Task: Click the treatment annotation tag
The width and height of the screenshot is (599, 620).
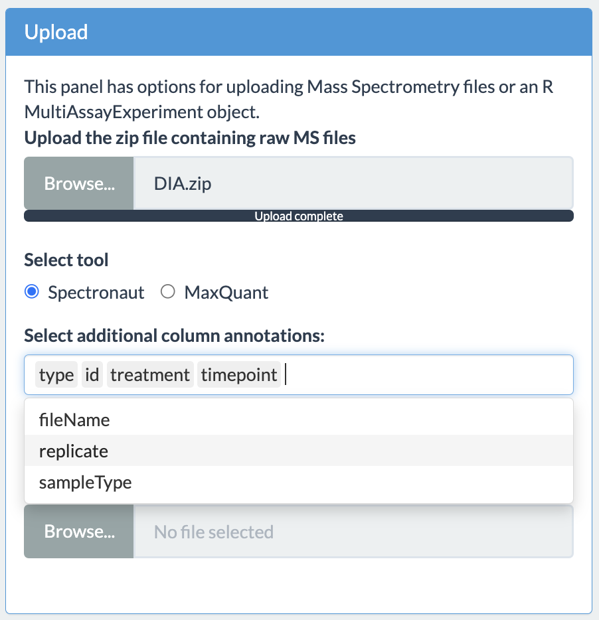Action: [x=150, y=374]
